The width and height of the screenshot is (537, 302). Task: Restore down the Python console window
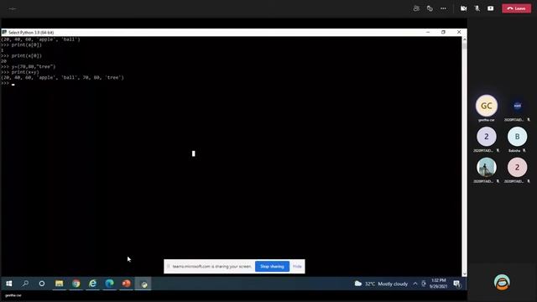[444, 32]
